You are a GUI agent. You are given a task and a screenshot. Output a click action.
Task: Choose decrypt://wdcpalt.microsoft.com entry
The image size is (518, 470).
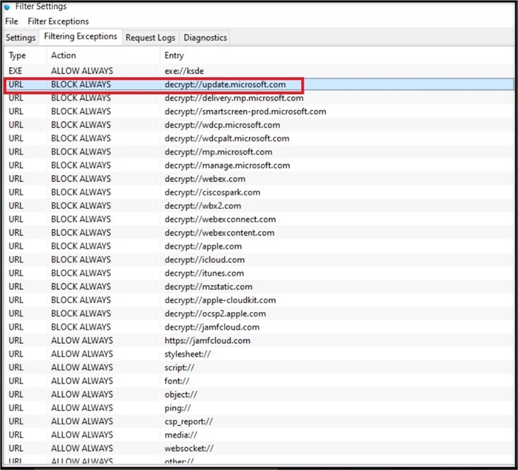pyautogui.click(x=227, y=139)
